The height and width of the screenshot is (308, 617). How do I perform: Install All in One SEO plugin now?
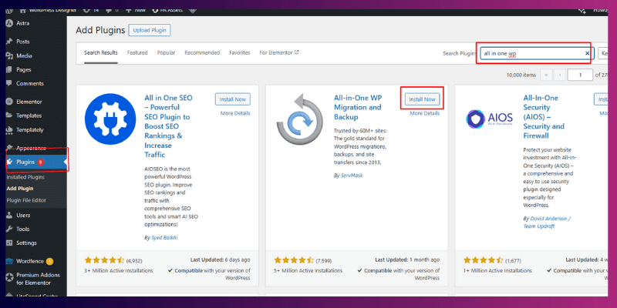click(233, 99)
